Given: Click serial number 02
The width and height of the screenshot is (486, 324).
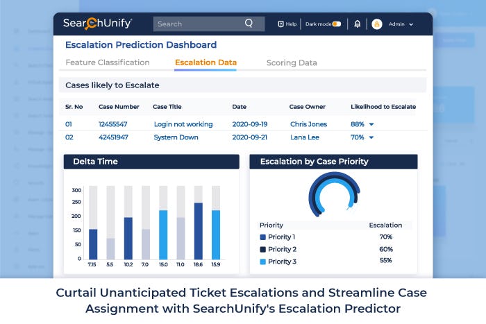Looking at the screenshot, I should point(69,137).
